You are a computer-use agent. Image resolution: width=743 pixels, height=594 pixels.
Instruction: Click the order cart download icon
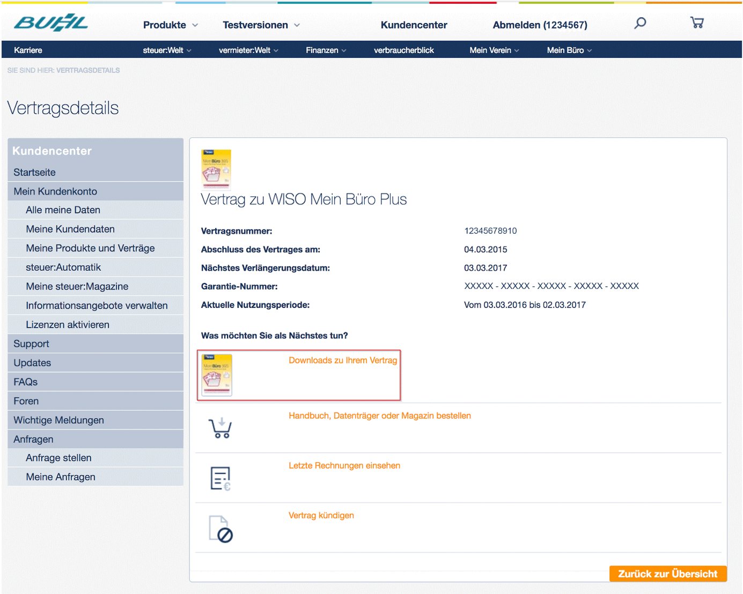click(x=220, y=428)
